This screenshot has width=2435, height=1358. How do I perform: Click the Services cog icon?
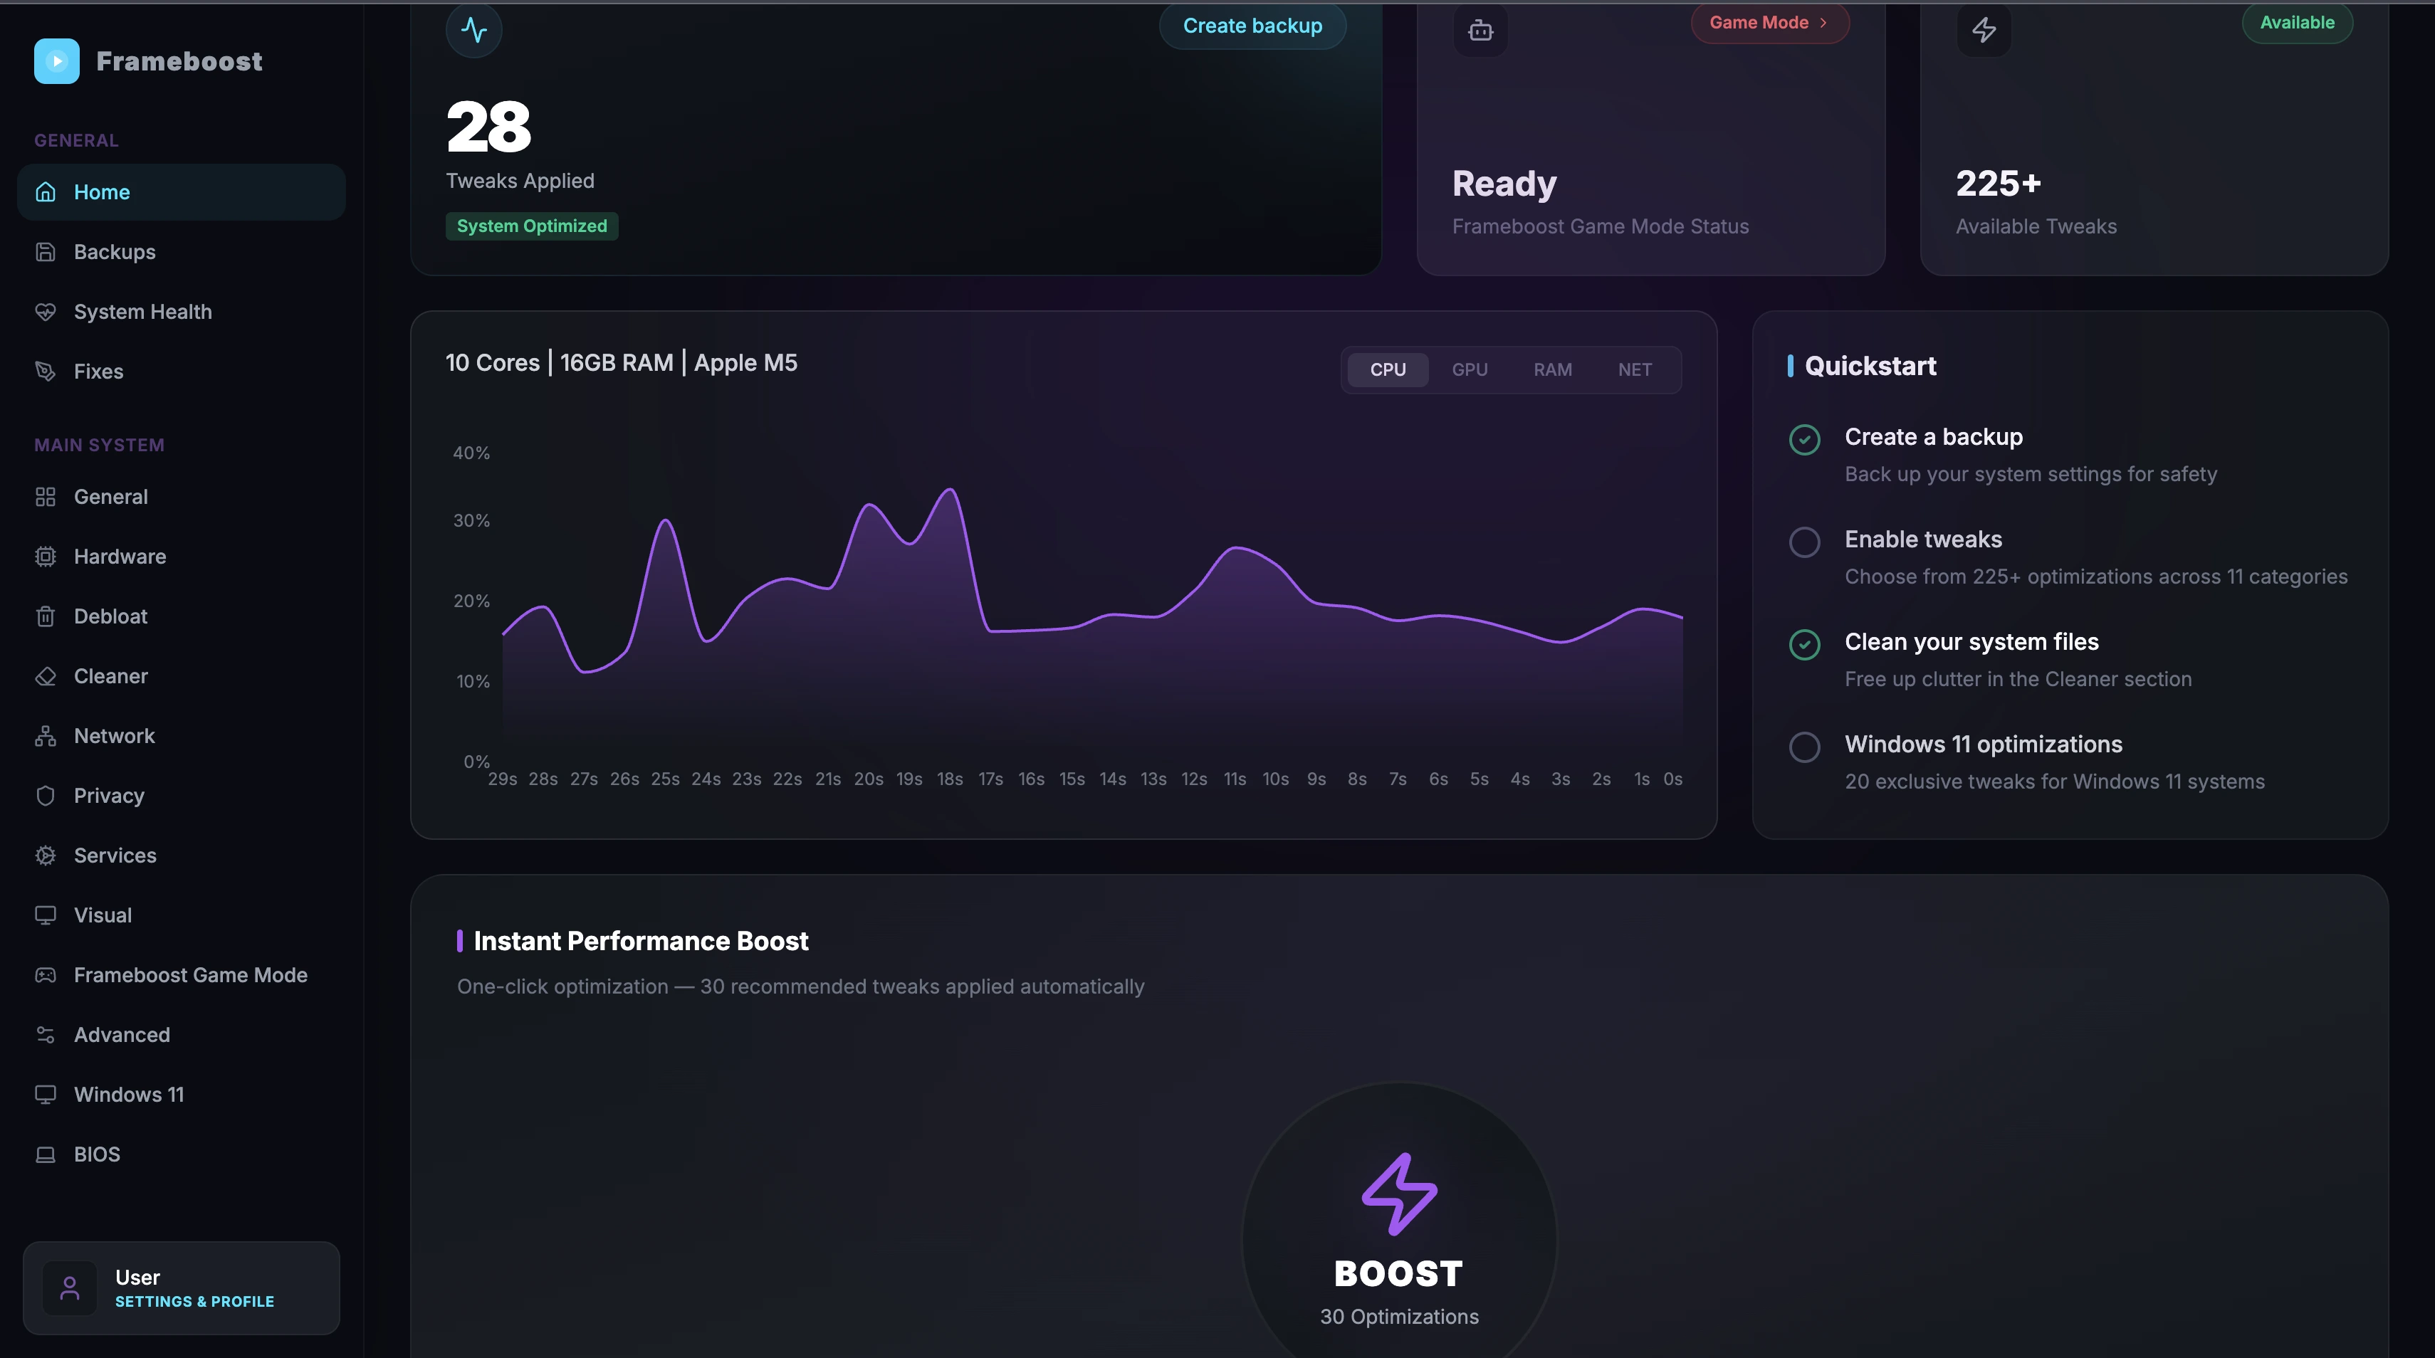click(x=46, y=856)
